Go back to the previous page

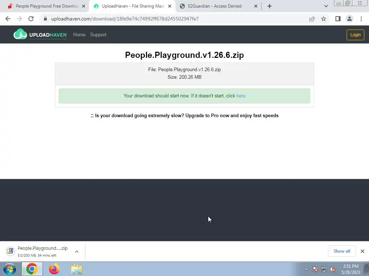8,19
